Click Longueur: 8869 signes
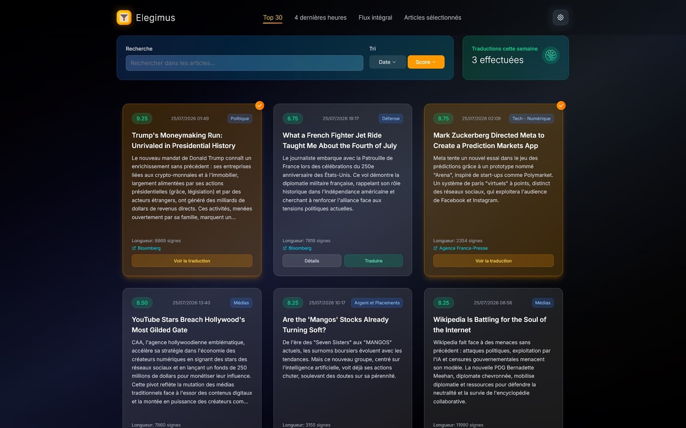 point(156,241)
